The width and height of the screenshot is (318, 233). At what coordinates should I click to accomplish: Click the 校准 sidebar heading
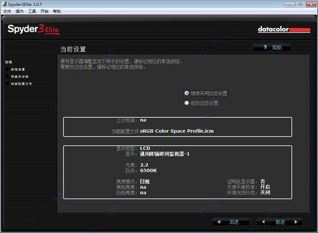(8, 62)
